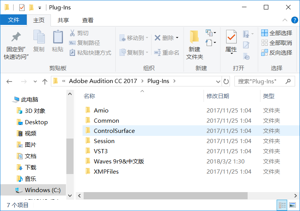
Task: Collapse the ribbon with chevron arrow
Action: click(x=285, y=20)
